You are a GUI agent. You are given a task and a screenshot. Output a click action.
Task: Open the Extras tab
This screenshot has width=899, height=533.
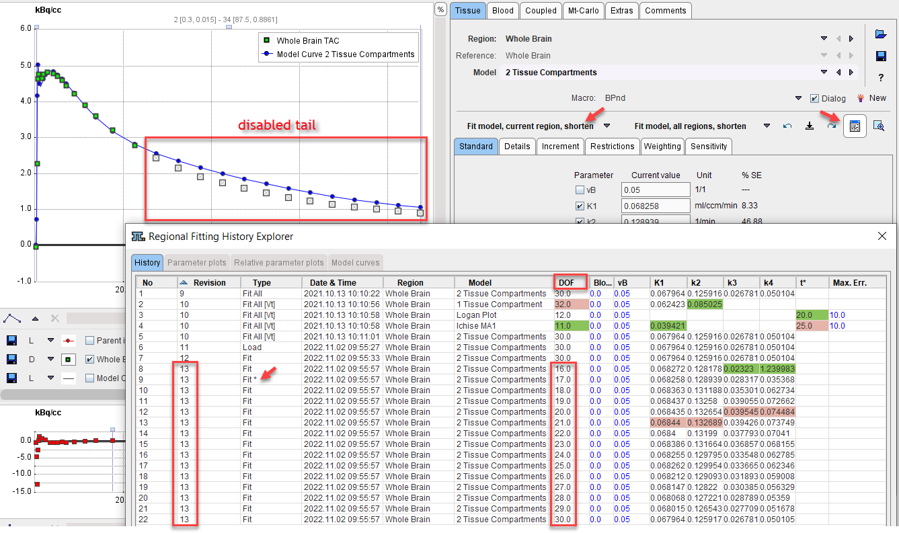(621, 10)
